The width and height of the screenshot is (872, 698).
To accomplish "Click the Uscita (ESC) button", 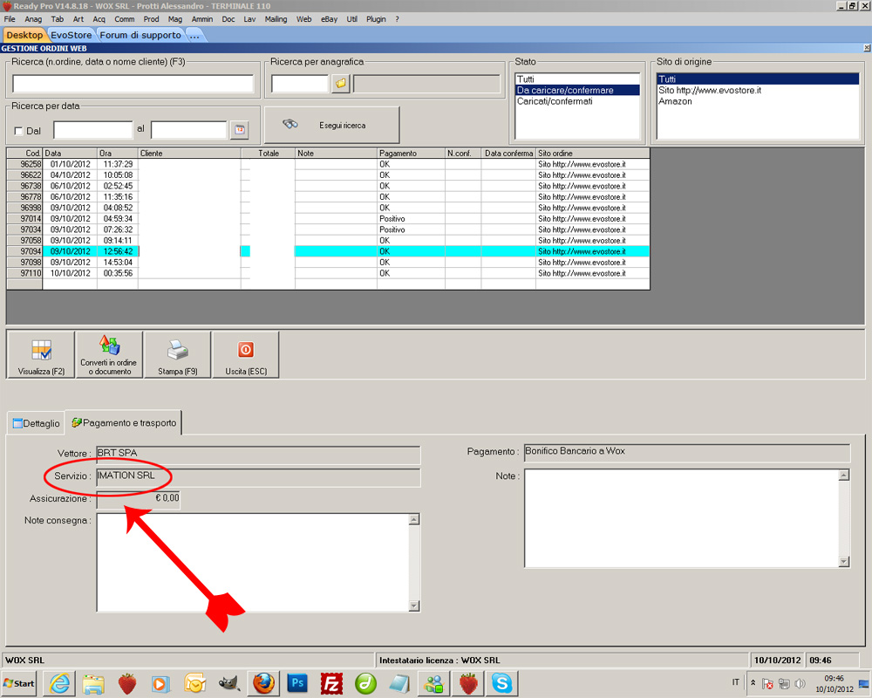I will (246, 355).
